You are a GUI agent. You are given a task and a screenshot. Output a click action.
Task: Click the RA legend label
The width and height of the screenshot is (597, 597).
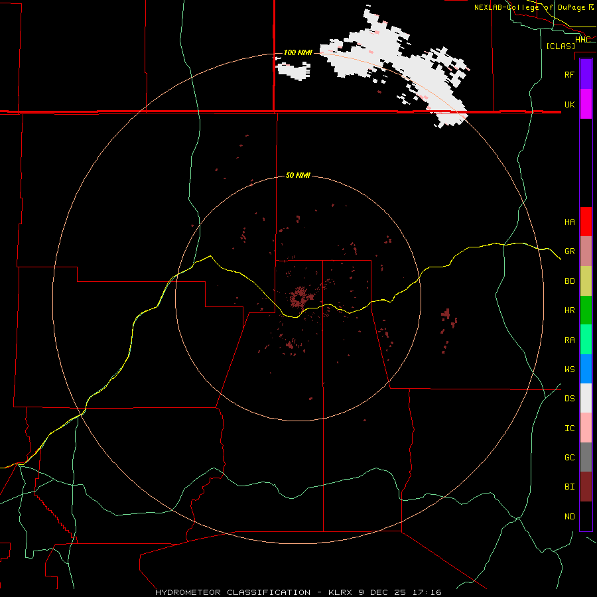pyautogui.click(x=570, y=340)
